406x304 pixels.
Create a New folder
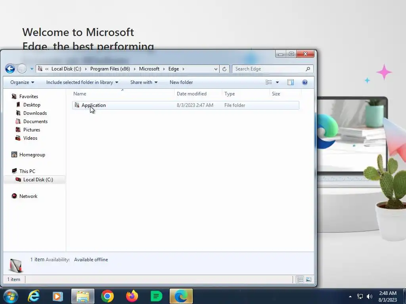pos(181,82)
